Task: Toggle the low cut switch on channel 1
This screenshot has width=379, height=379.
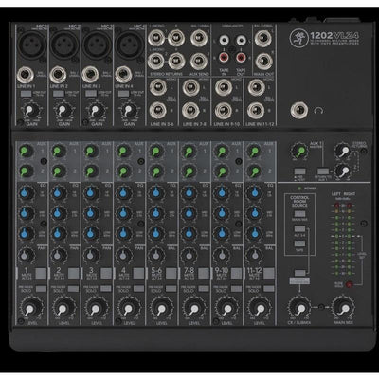Action: (x=26, y=94)
